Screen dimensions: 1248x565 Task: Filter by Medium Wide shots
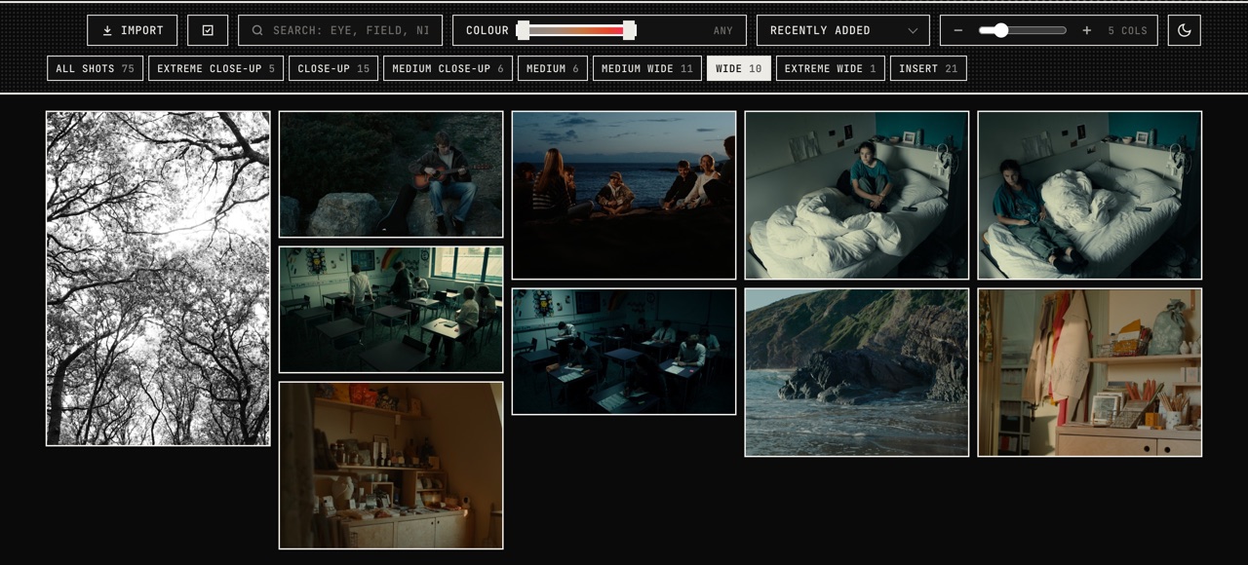[647, 68]
